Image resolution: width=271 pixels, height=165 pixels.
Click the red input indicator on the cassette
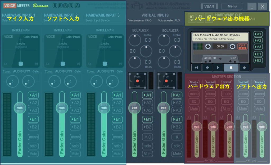click(242, 46)
